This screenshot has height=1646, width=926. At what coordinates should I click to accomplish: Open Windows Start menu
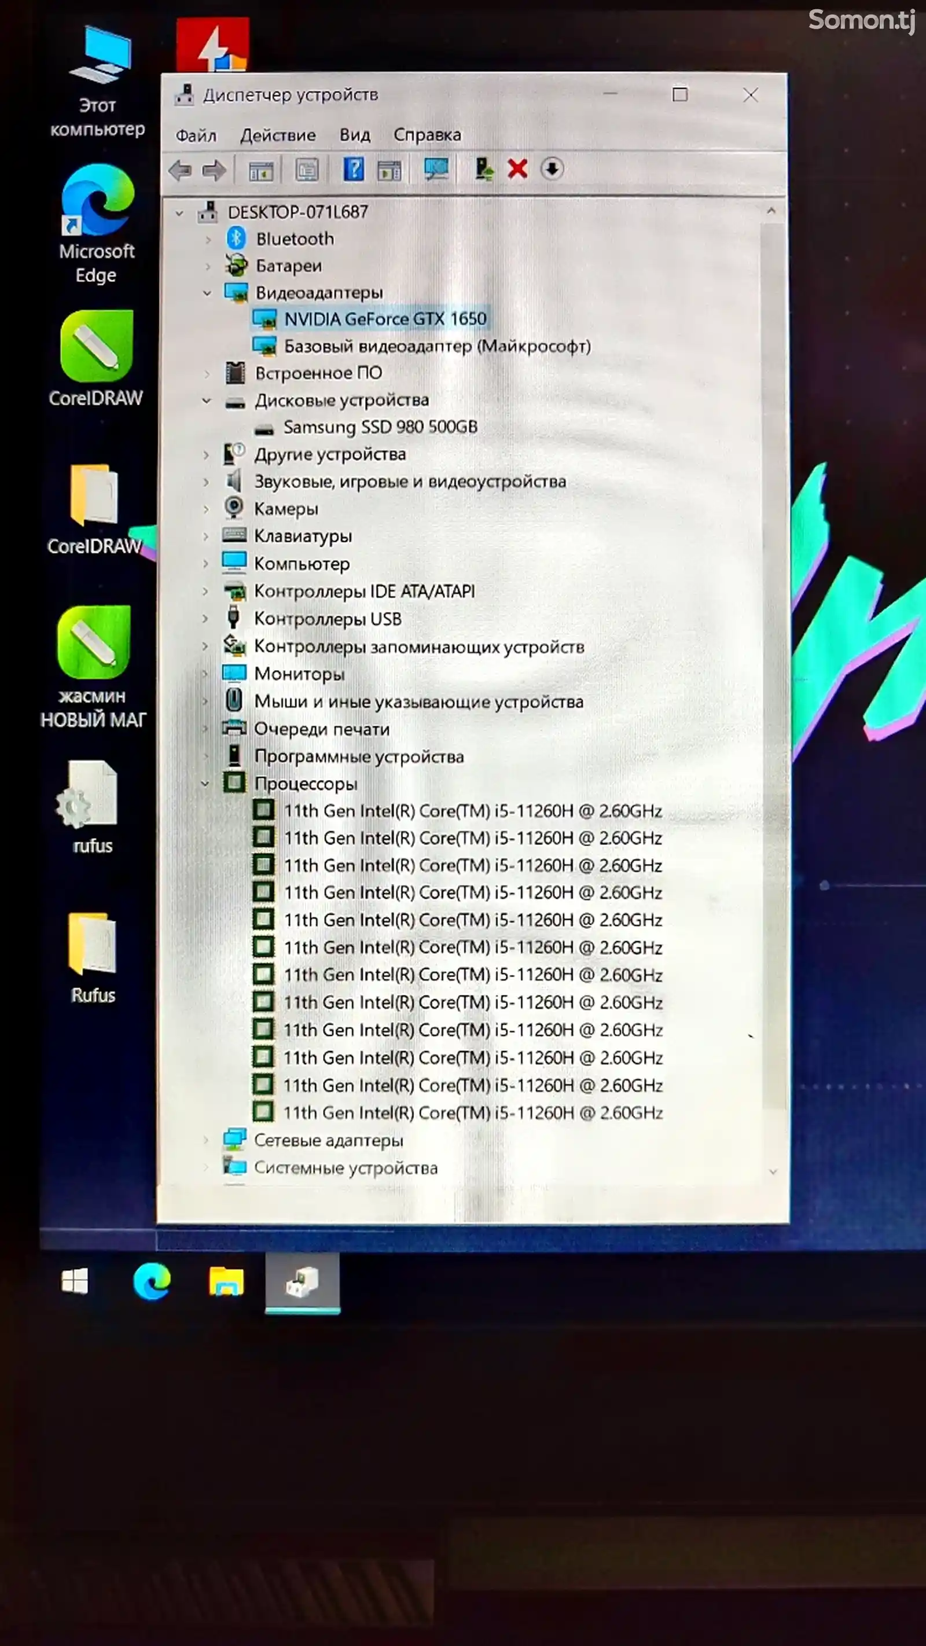click(74, 1281)
